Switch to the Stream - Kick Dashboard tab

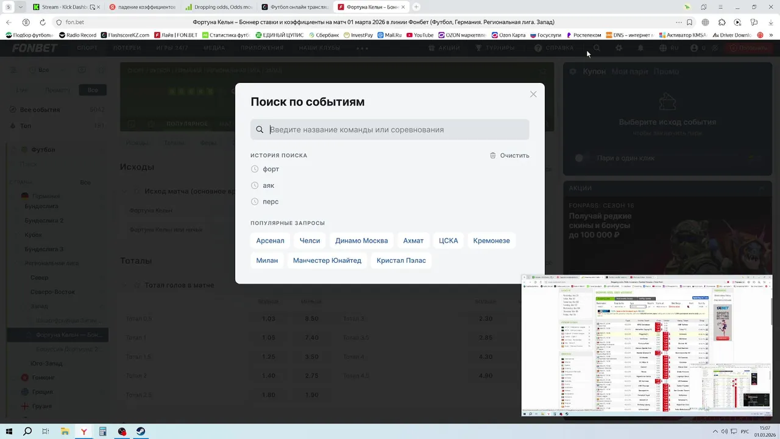click(x=66, y=7)
